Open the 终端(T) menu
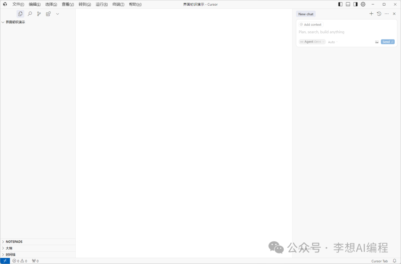Screen dimensions: 401x264 tap(118, 4)
